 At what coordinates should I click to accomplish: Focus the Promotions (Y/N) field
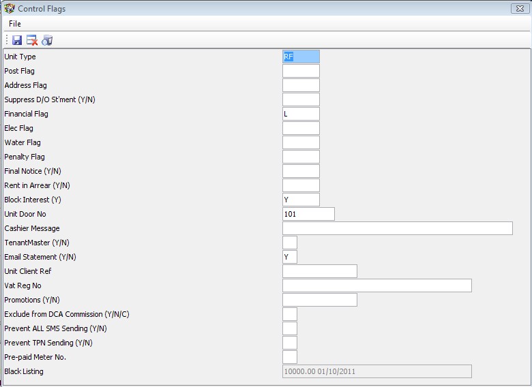tap(319, 300)
